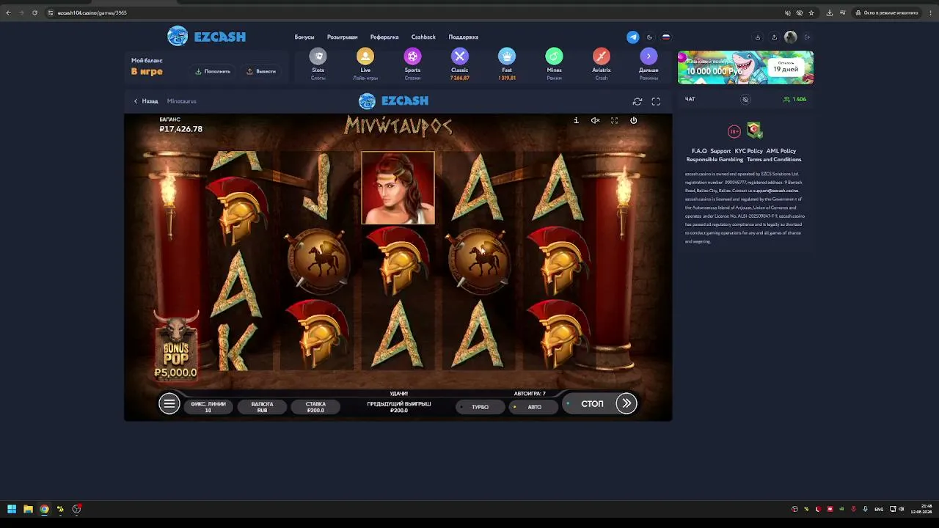Open the slot hamburger menu
Screen dimensions: 939x528
click(x=169, y=403)
